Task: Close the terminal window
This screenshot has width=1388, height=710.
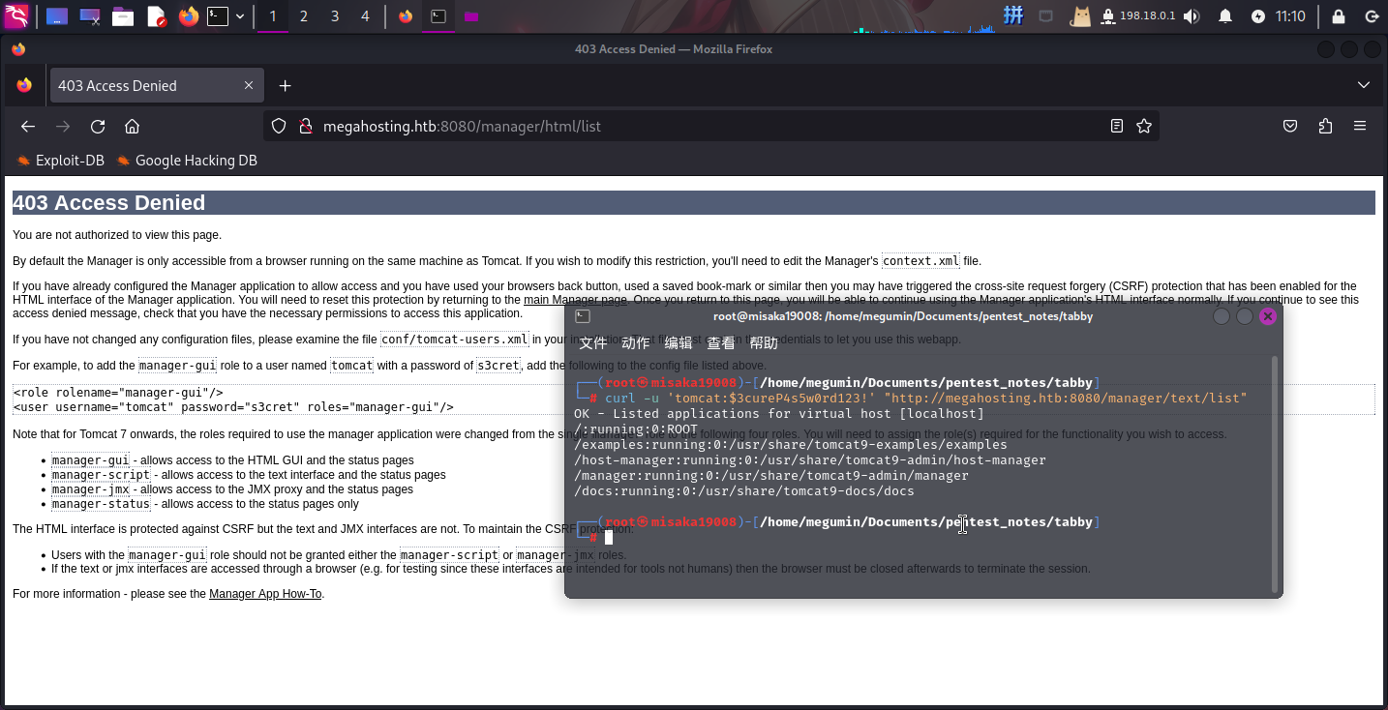Action: 1268,316
